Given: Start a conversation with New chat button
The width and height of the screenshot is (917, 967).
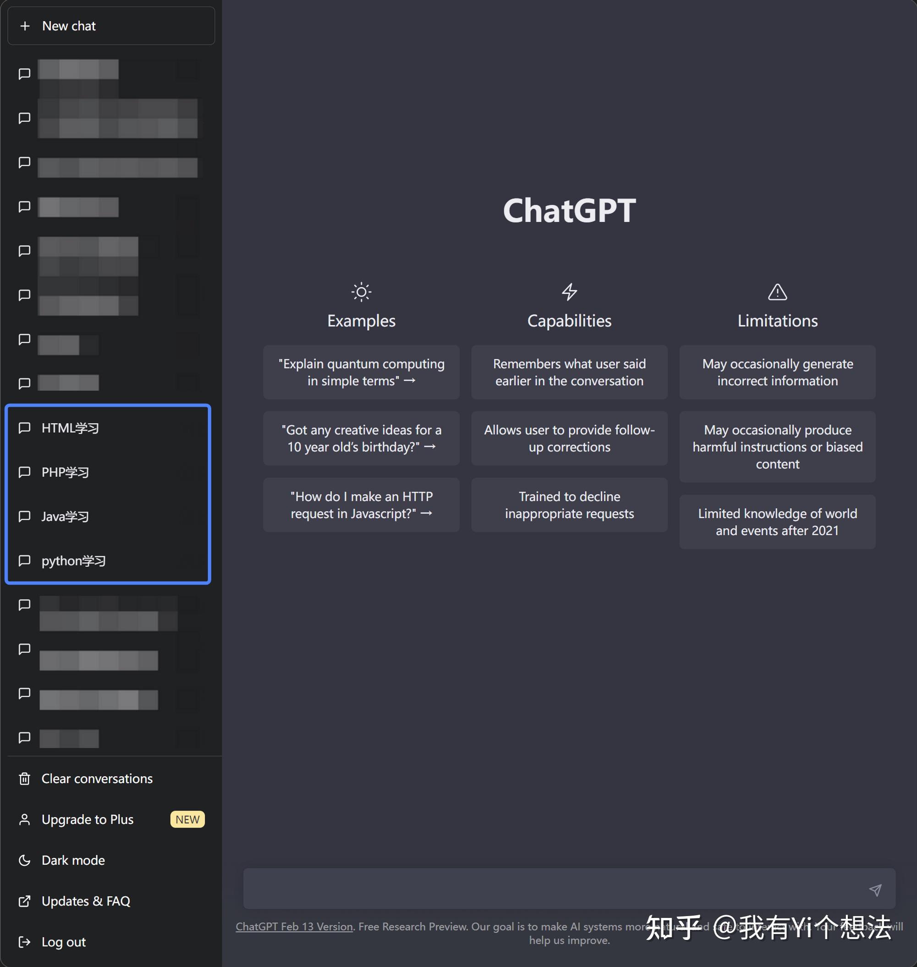Looking at the screenshot, I should pyautogui.click(x=111, y=26).
